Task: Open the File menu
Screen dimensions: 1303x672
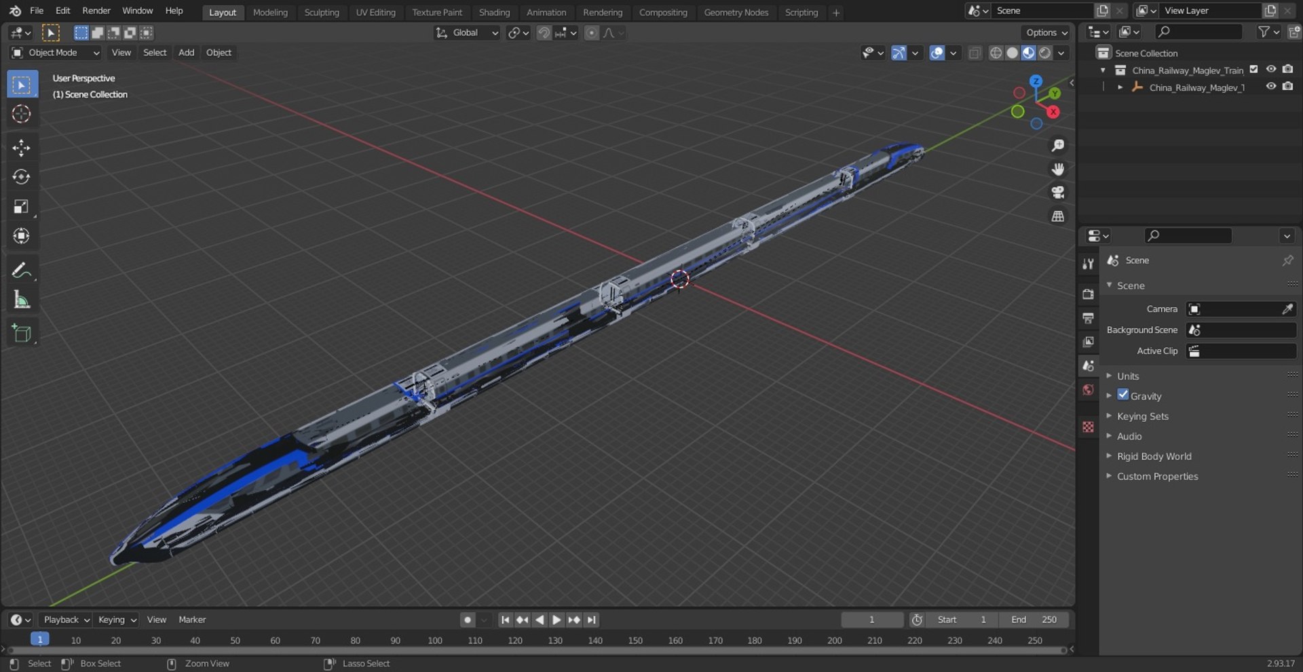Action: 37,11
